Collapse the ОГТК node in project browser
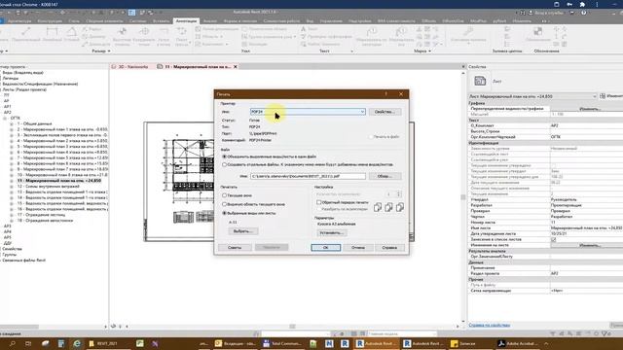623x350 pixels. tap(5, 119)
